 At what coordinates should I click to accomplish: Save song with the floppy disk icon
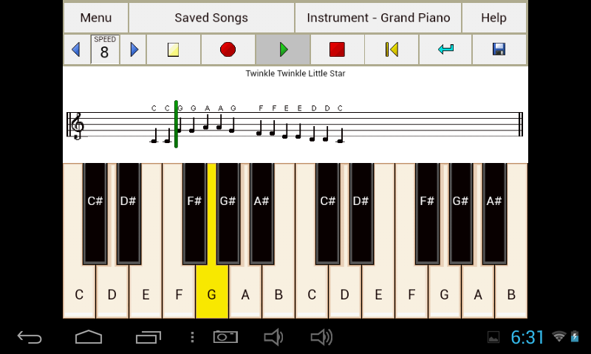[499, 49]
